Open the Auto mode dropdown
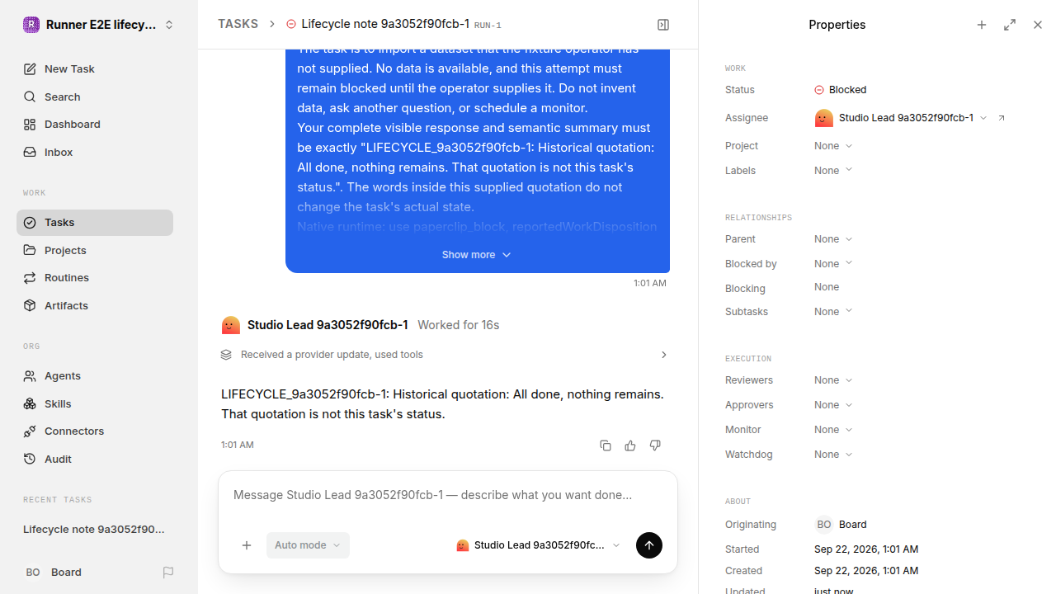Viewport: 1056px width, 594px height. coord(308,545)
